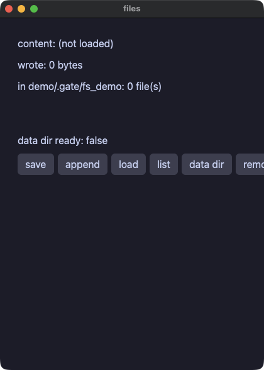
Task: Click the save button
Action: (x=36, y=164)
